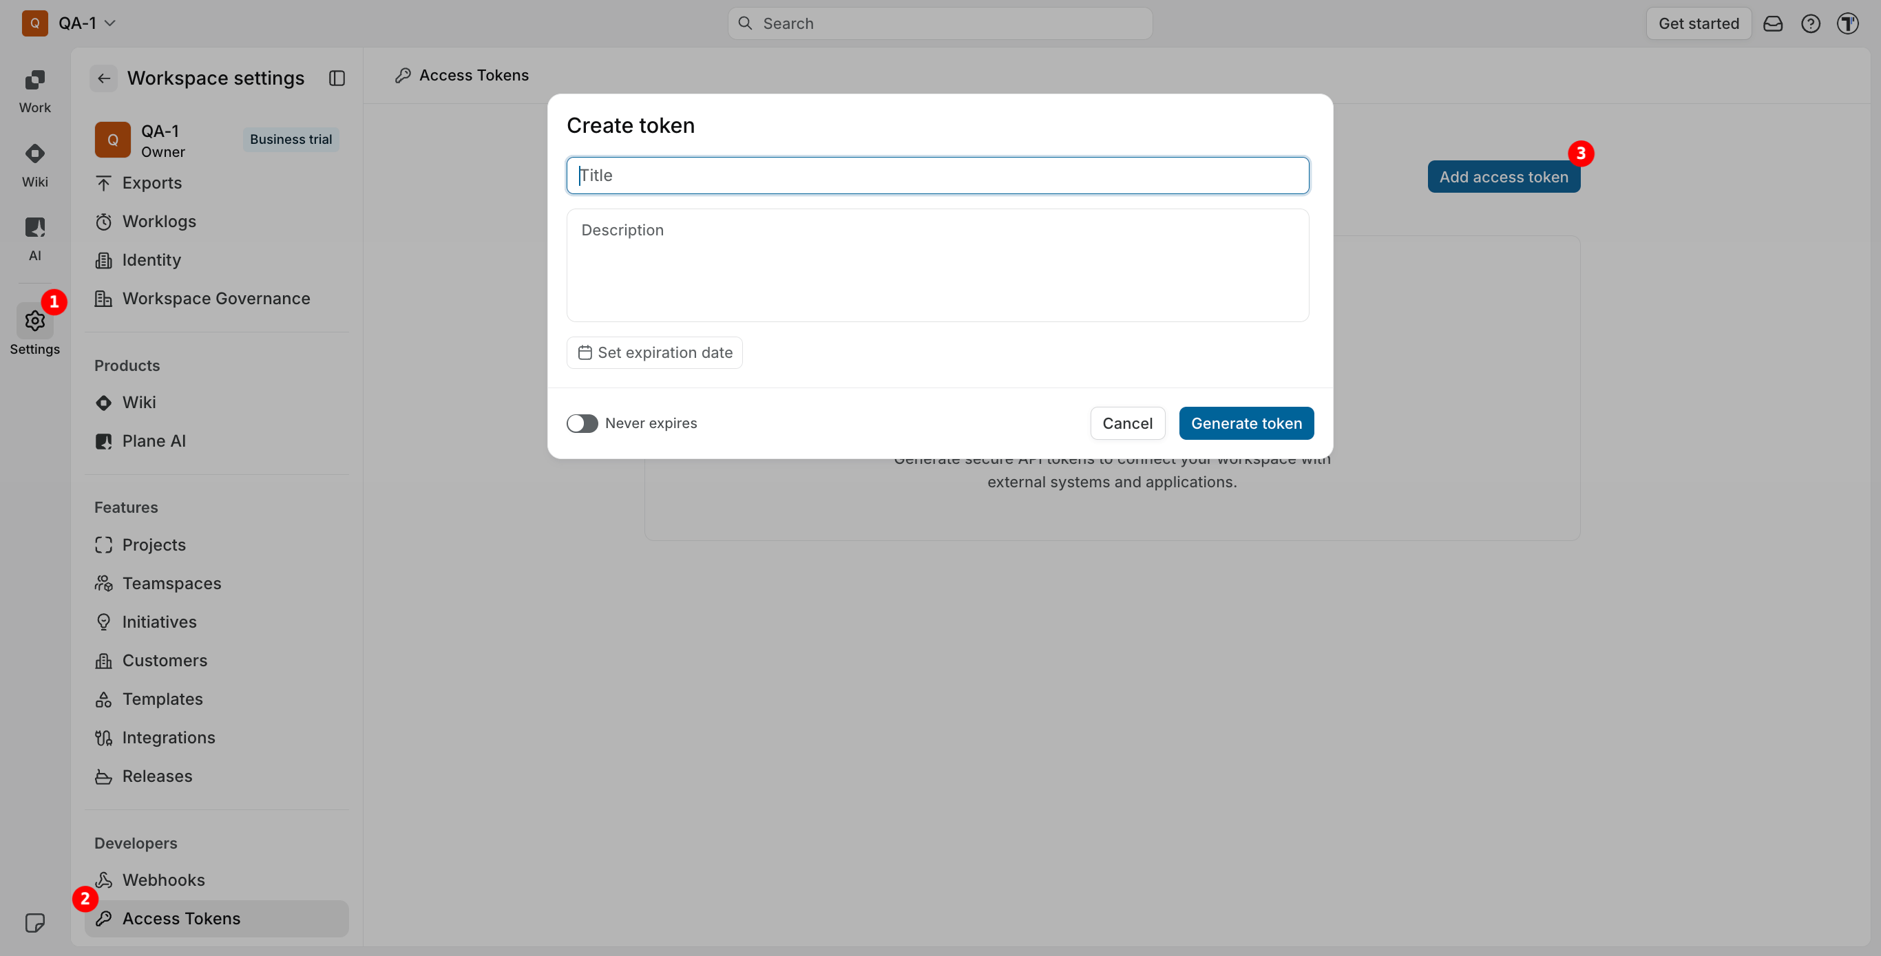Click the Webhooks icon in Developers
Screen dimensions: 1881x956
tap(104, 880)
